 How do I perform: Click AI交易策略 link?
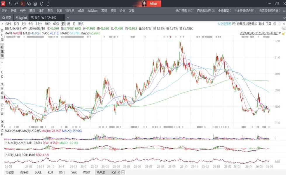224,24
